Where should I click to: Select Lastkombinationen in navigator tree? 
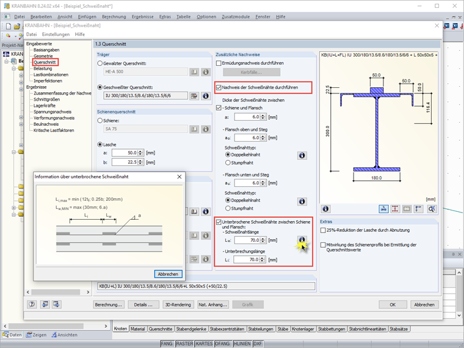[51, 74]
